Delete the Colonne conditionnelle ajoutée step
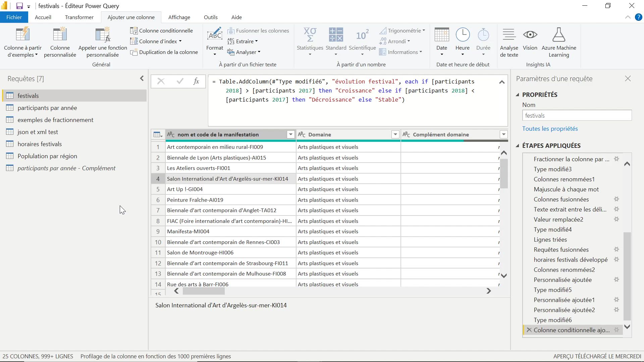Viewport: 644px width, 362px height. tap(529, 330)
